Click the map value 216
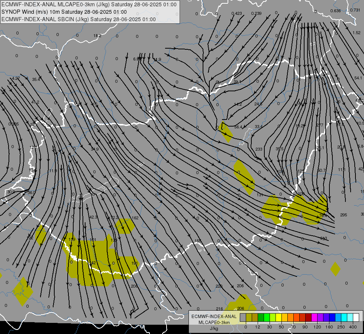Viewport: 364px width, 334px height. [219, 309]
